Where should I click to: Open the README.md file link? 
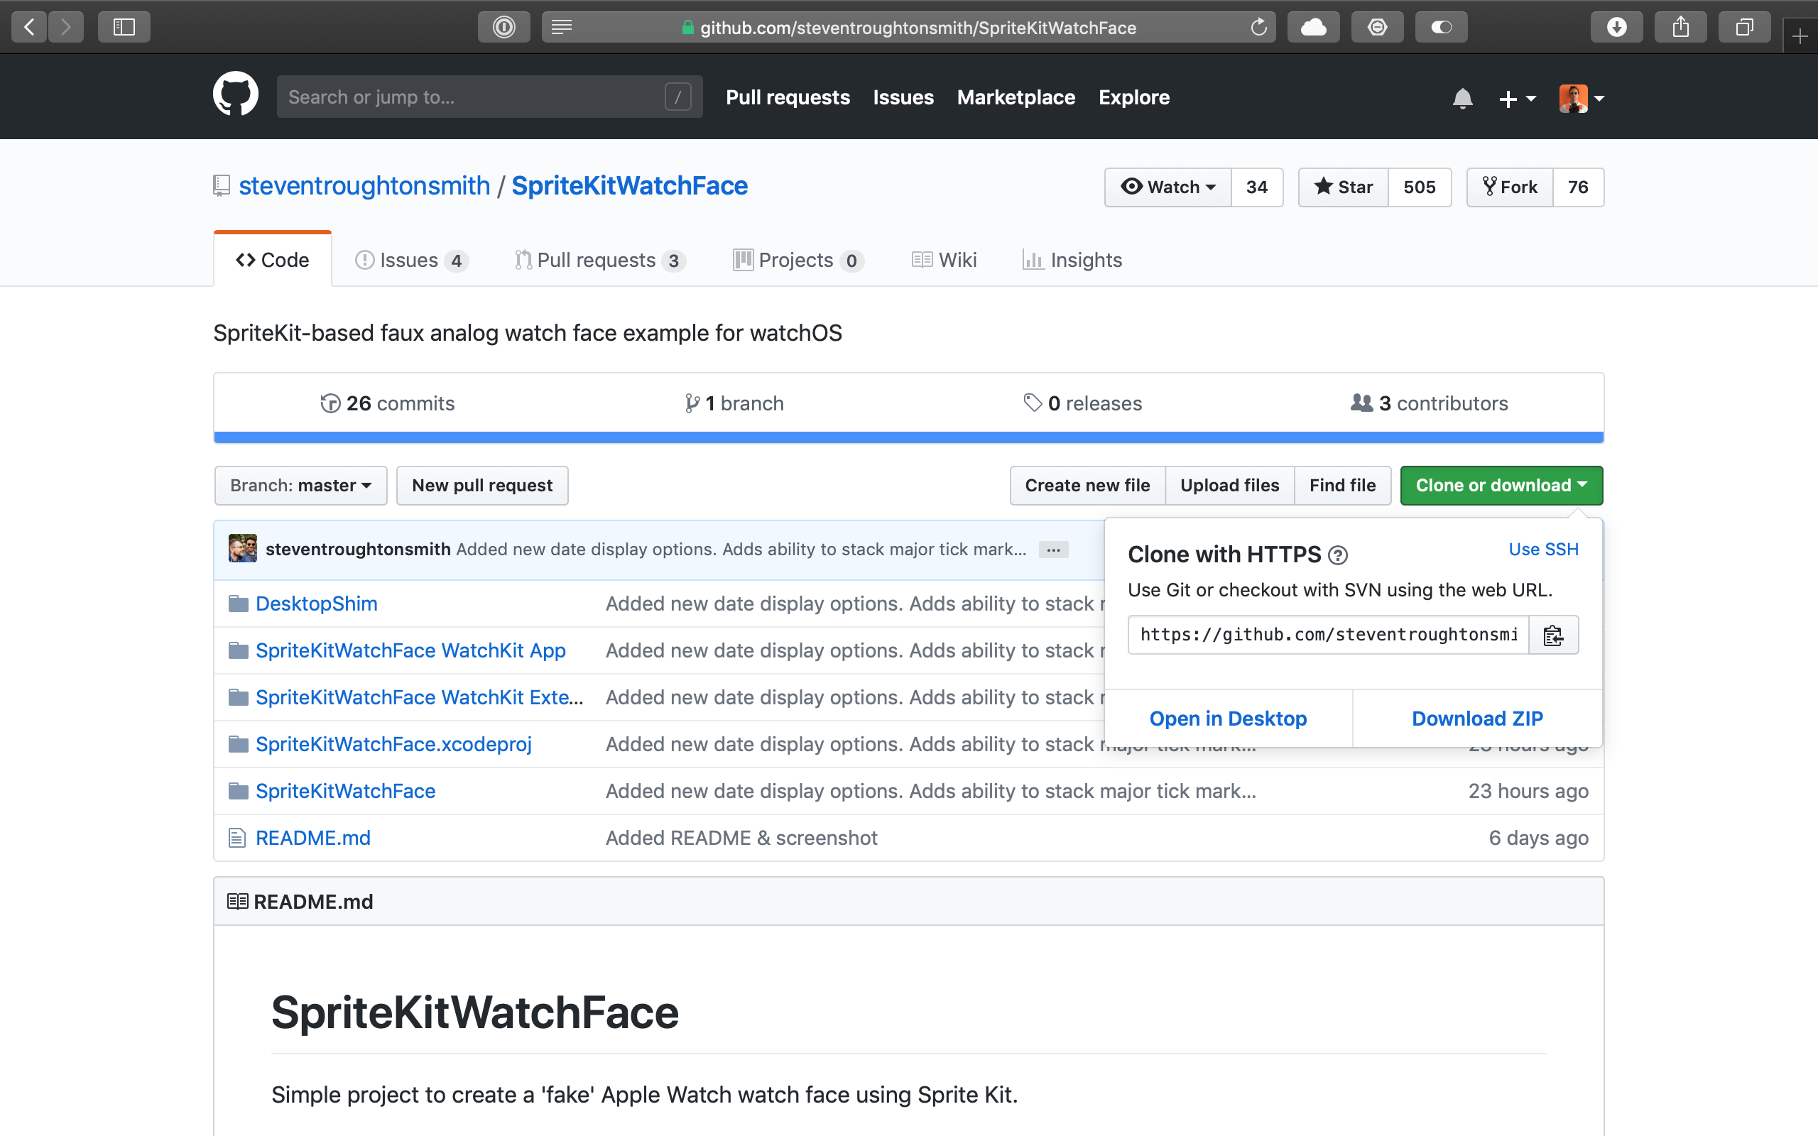(313, 838)
